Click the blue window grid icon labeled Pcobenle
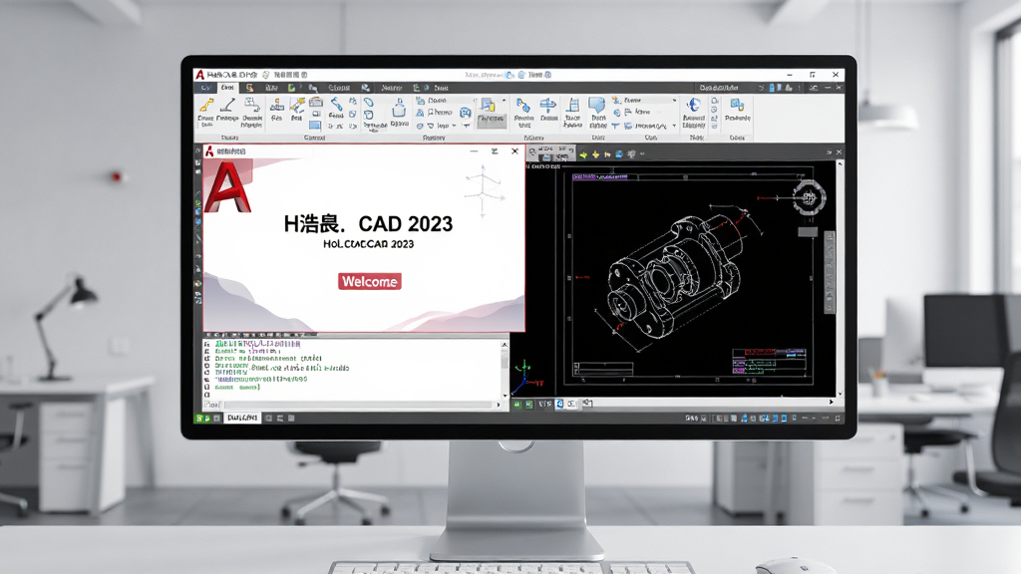Image resolution: width=1021 pixels, height=574 pixels. click(738, 106)
